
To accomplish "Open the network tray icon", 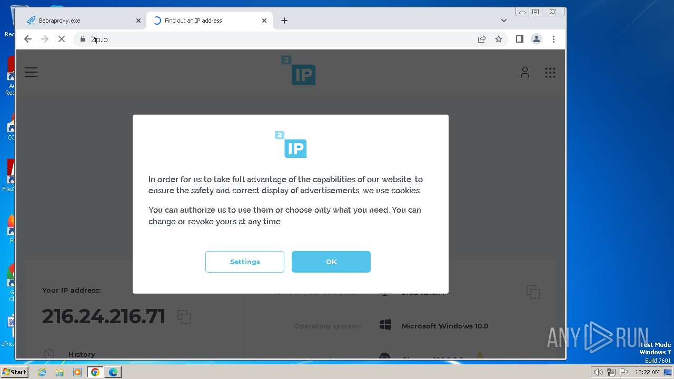I will 611,372.
